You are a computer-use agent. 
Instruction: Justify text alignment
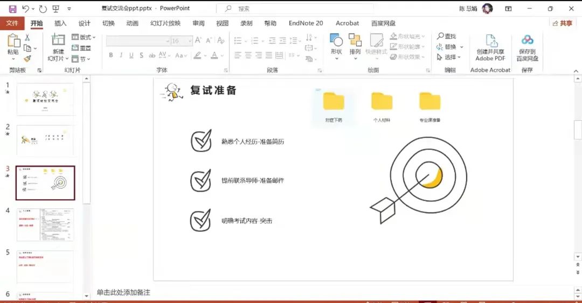(x=269, y=55)
